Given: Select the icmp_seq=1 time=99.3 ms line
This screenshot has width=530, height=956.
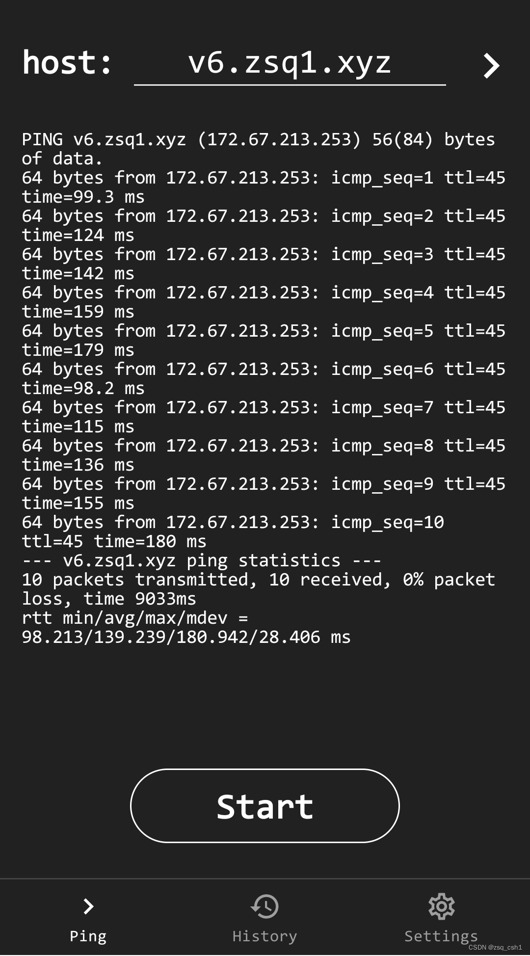Looking at the screenshot, I should pyautogui.click(x=263, y=187).
